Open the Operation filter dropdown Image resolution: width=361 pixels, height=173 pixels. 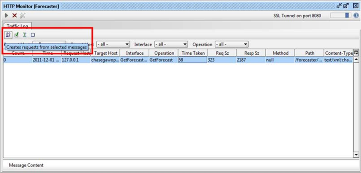tap(232, 44)
